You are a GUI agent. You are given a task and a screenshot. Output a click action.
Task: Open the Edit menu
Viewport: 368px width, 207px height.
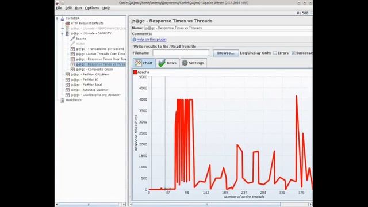tap(68, 8)
